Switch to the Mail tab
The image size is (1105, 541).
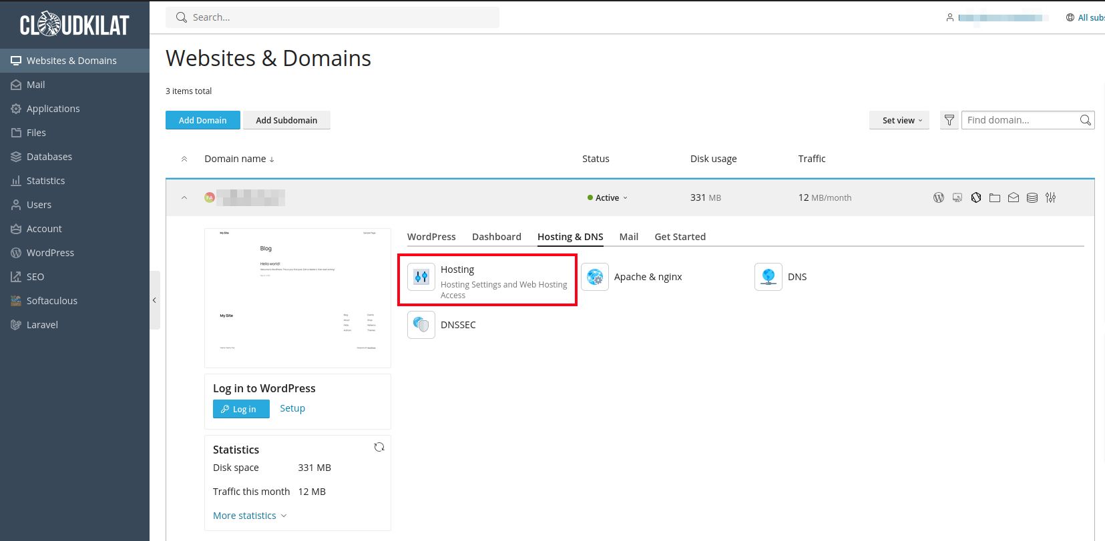[x=629, y=237]
